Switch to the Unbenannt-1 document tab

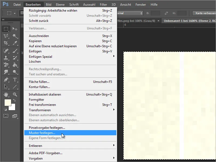[x=189, y=21]
